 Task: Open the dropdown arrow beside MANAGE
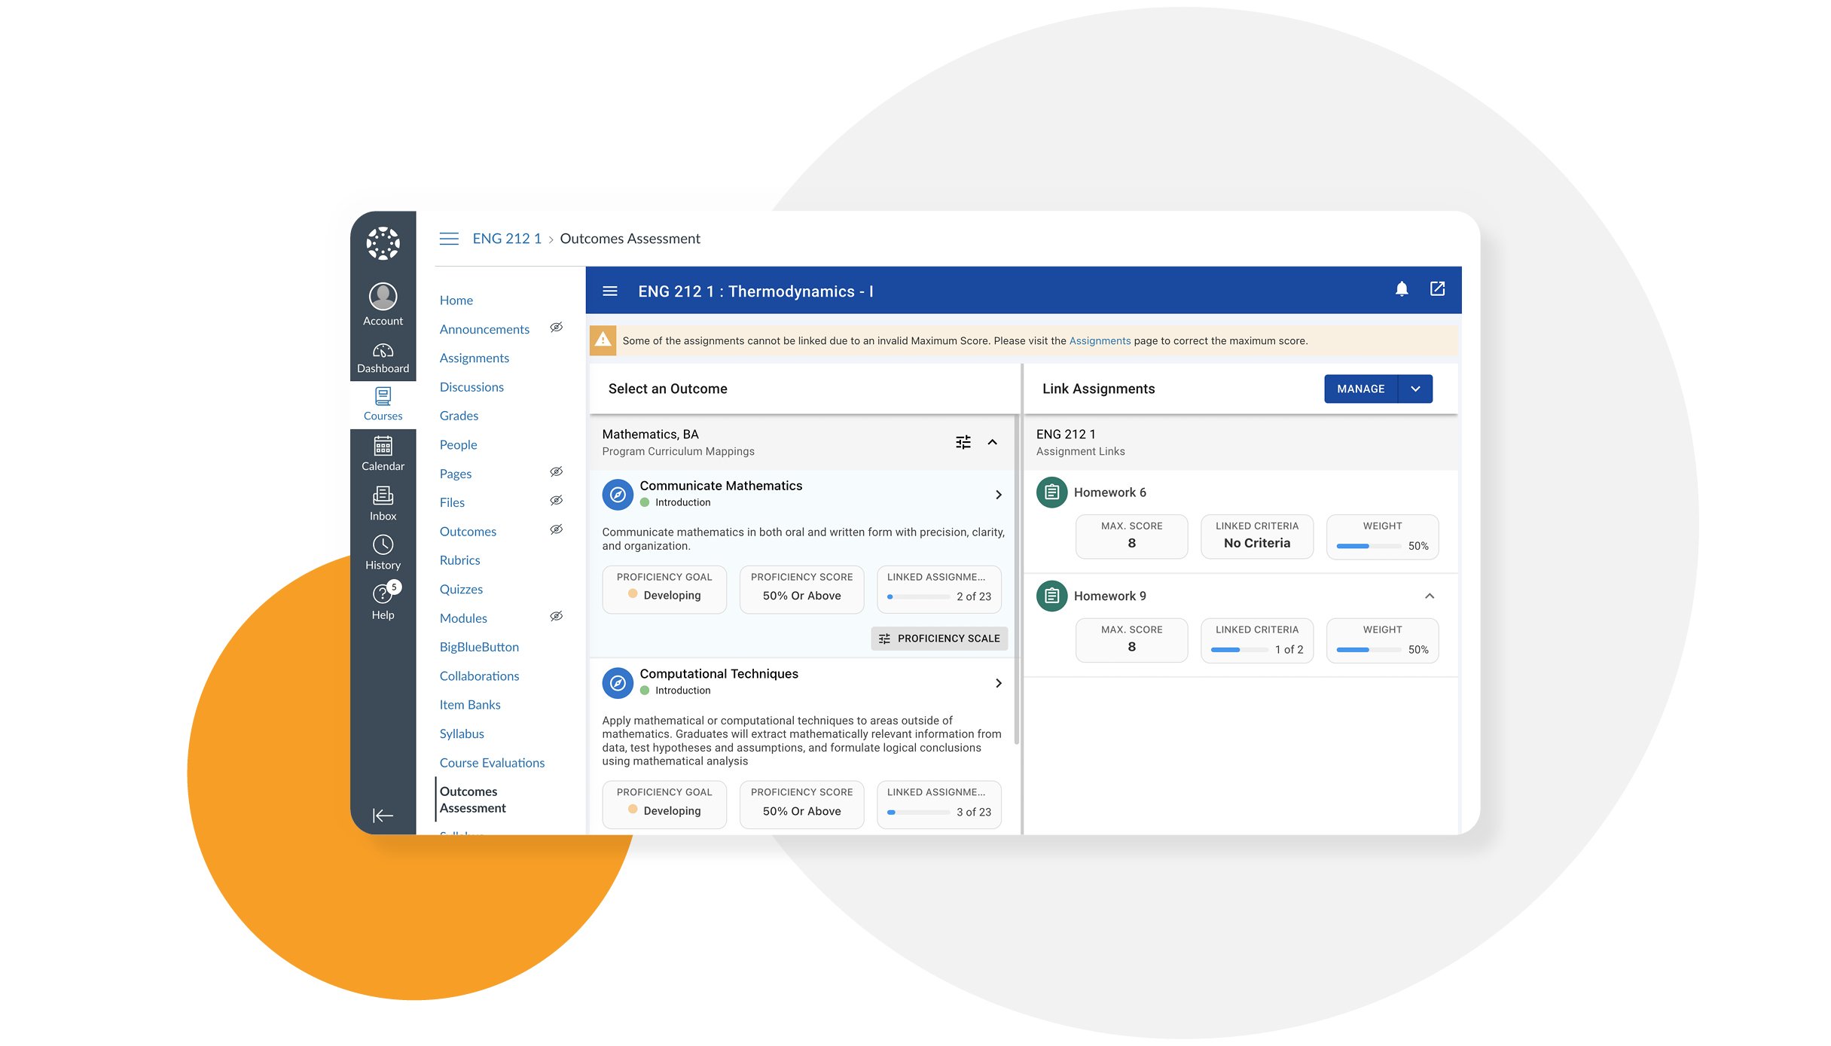(1415, 389)
